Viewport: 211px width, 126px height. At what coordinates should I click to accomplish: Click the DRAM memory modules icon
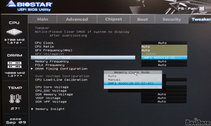(x=14, y=65)
